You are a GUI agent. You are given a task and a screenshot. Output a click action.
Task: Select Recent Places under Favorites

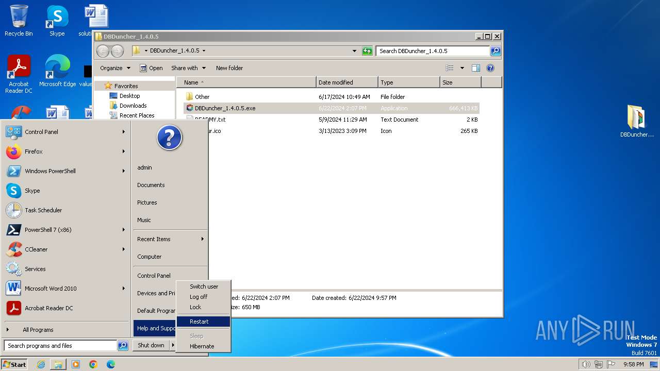point(132,115)
